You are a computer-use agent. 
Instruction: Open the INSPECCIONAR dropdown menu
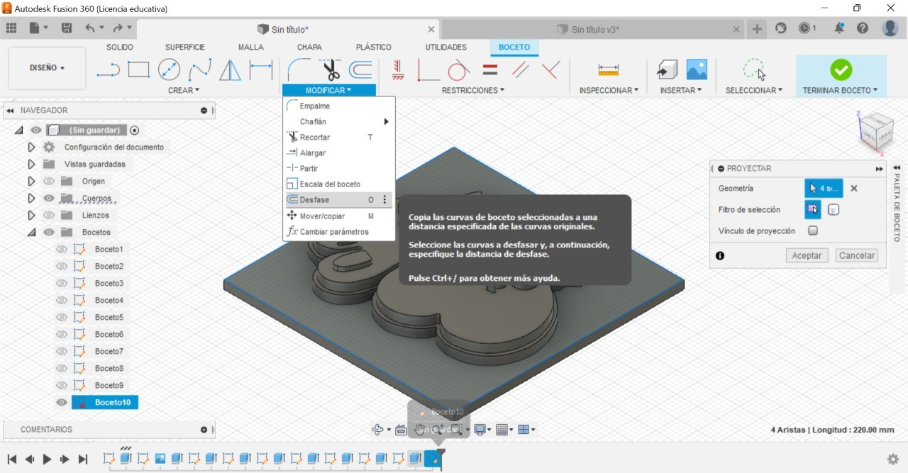point(609,90)
